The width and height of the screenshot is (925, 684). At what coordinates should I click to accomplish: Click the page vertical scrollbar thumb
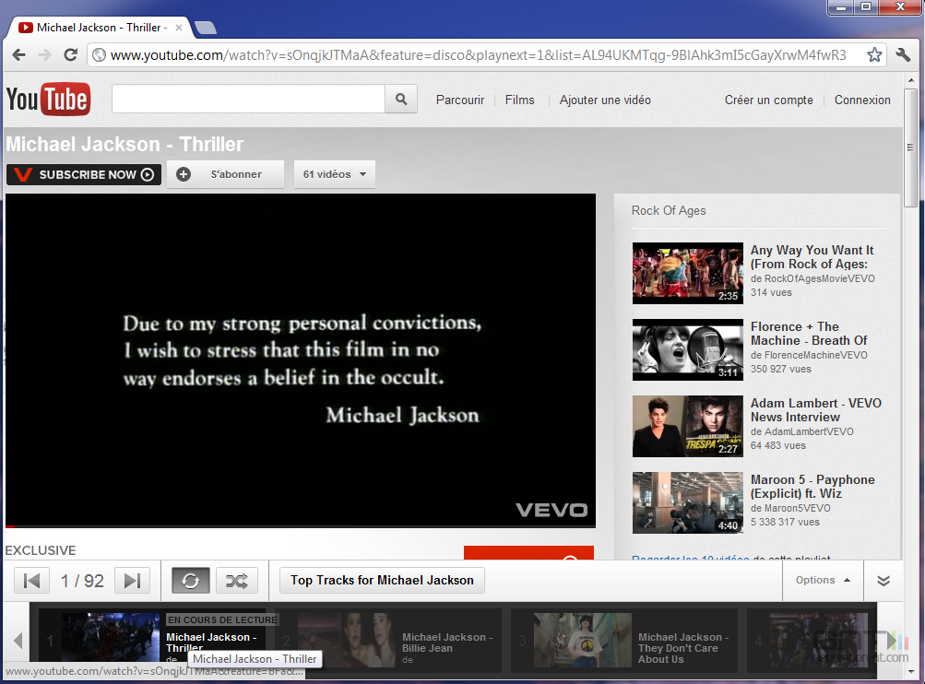click(910, 147)
